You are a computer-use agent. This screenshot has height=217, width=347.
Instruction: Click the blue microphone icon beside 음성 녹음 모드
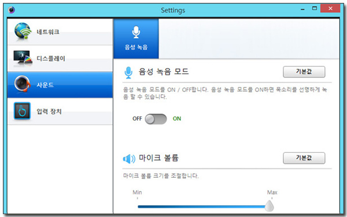coord(128,72)
